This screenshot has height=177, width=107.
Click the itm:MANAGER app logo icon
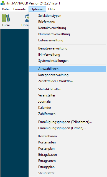click(3, 3)
